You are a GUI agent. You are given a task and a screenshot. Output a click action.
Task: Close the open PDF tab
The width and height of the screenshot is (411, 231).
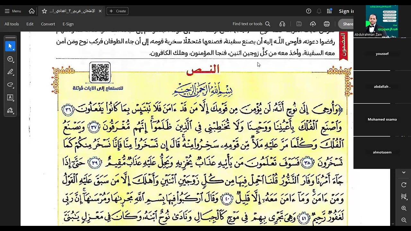[x=100, y=11]
